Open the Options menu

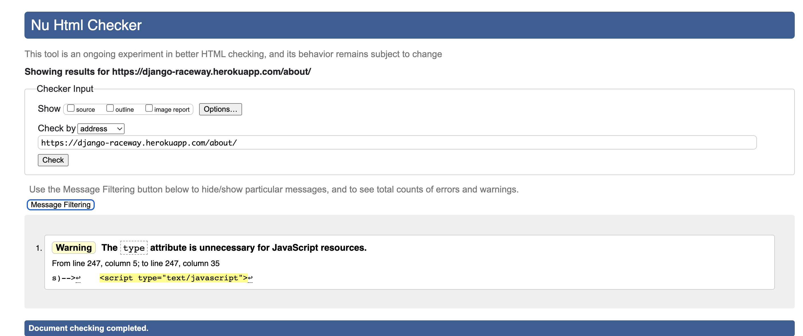[220, 108]
